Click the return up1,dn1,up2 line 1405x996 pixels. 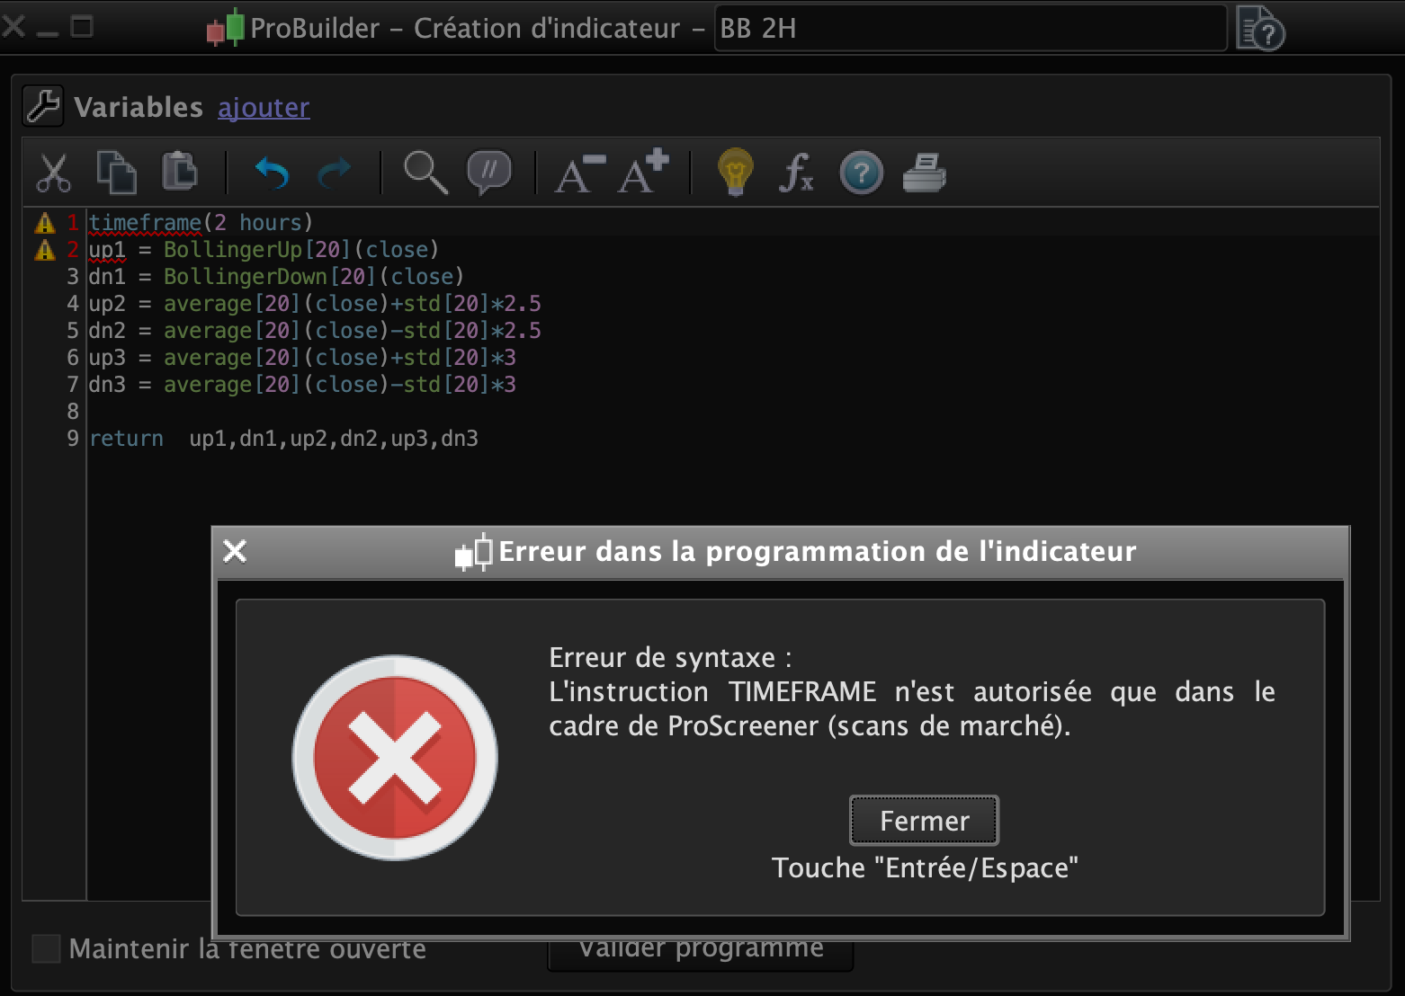[283, 439]
